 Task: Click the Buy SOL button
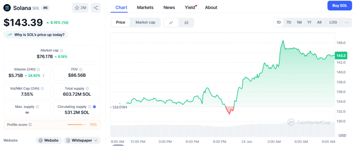340,6
